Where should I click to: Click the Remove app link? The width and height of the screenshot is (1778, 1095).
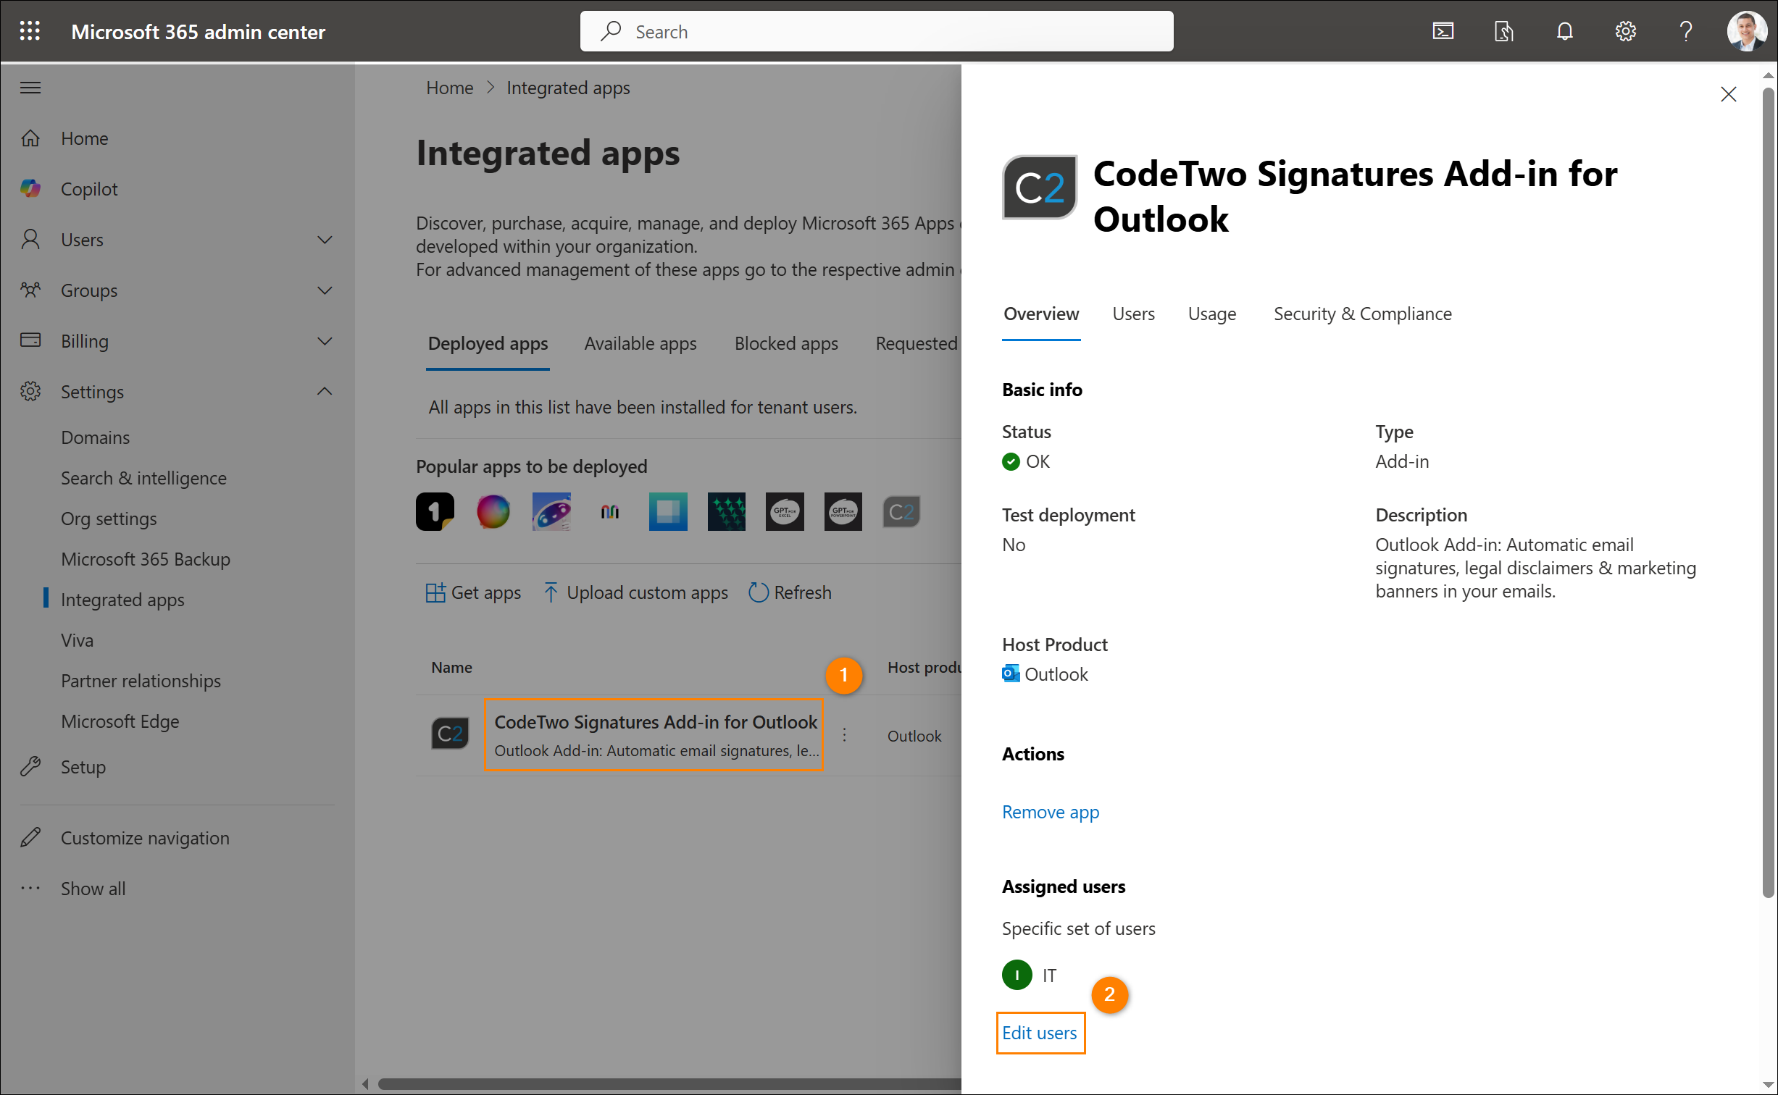point(1051,812)
